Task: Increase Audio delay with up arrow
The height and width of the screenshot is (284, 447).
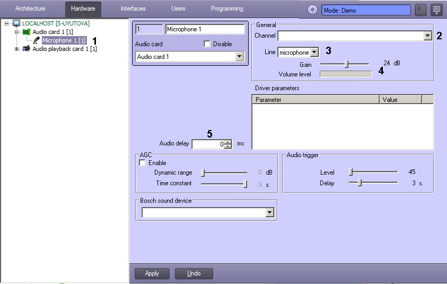Action: (228, 142)
